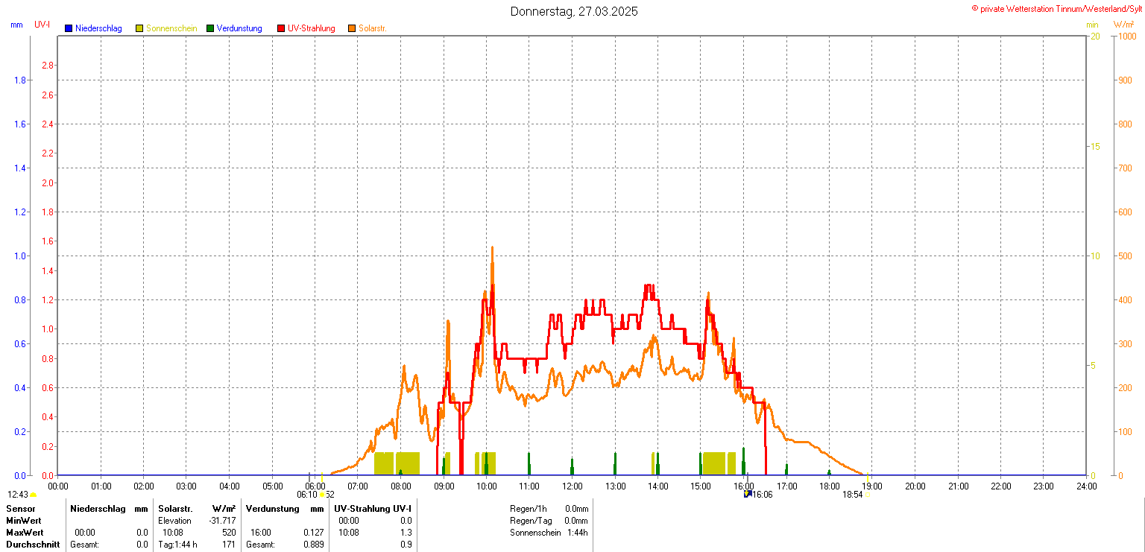Click the green Verdunstung legend square
Viewport: 1145px width, 552px height.
coord(210,28)
